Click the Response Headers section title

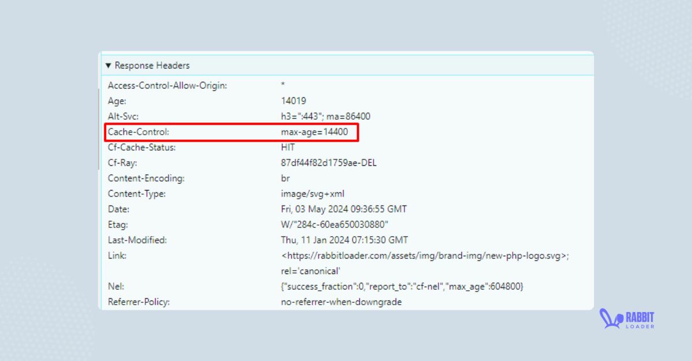tap(152, 66)
